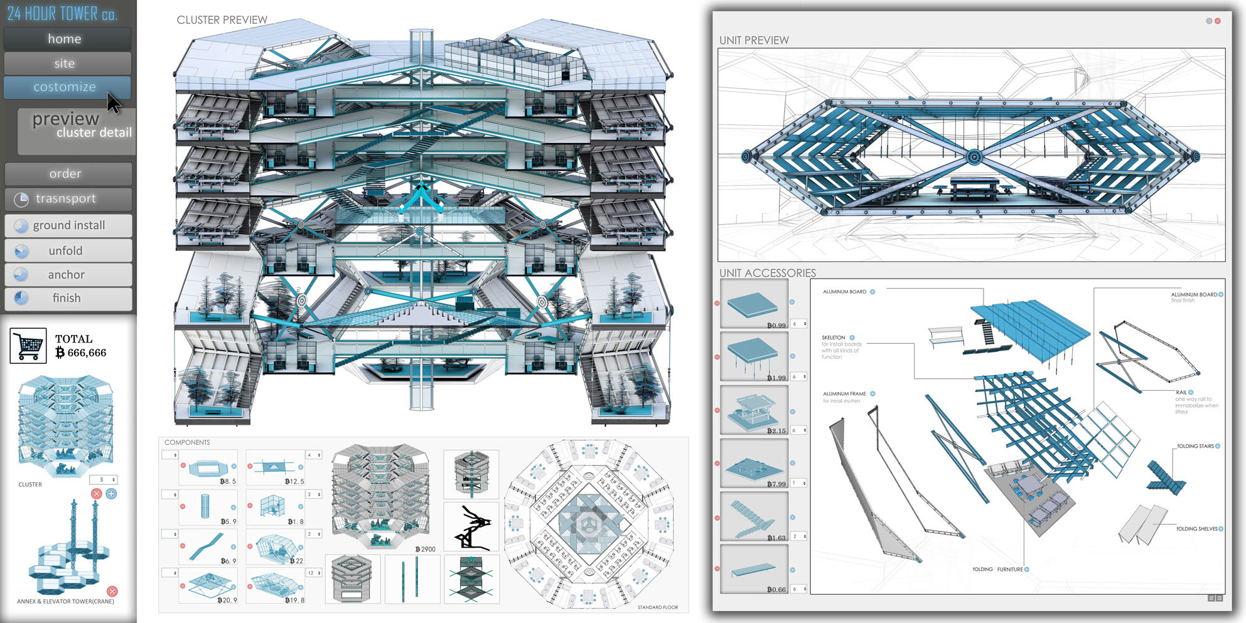Remove the CLUSTER item with red X
The image size is (1246, 623).
[97, 494]
